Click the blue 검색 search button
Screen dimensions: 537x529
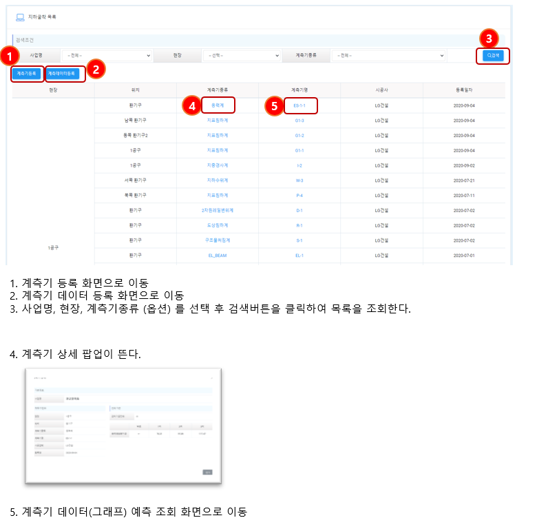[x=493, y=56]
